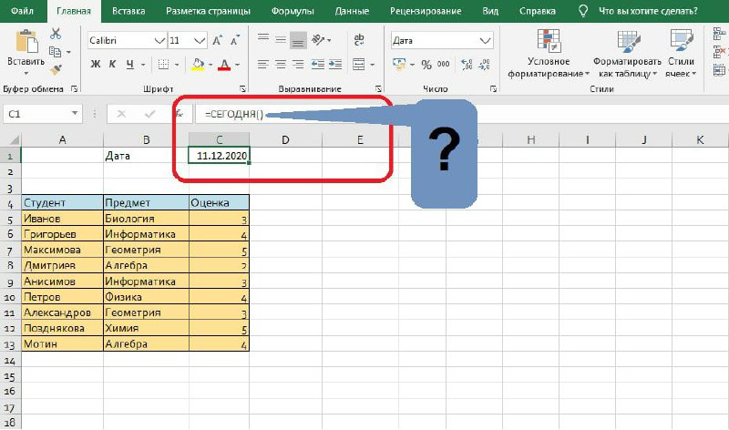Open the Calibri font name dropdown
Viewport: 729px width, 430px height.
159,40
